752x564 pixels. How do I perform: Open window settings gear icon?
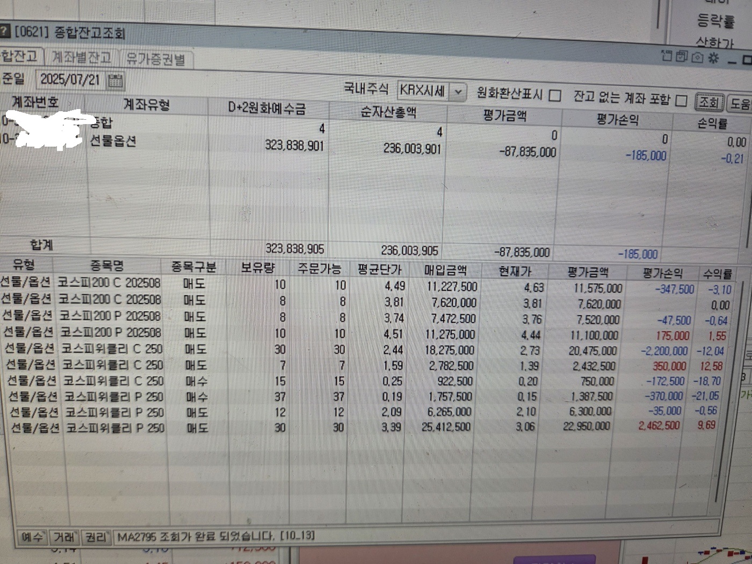click(x=713, y=57)
